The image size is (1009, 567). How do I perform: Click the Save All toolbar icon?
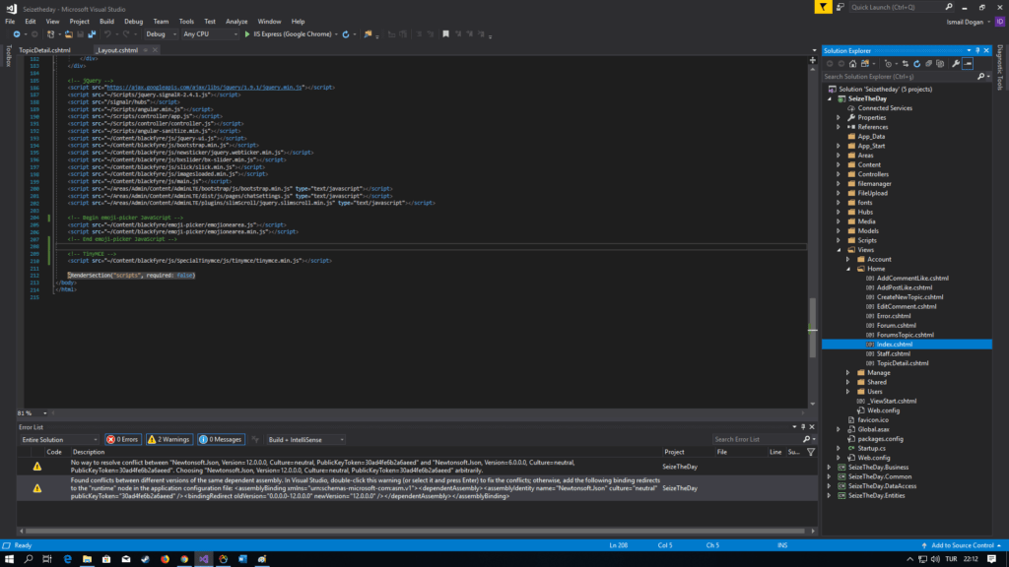click(92, 34)
